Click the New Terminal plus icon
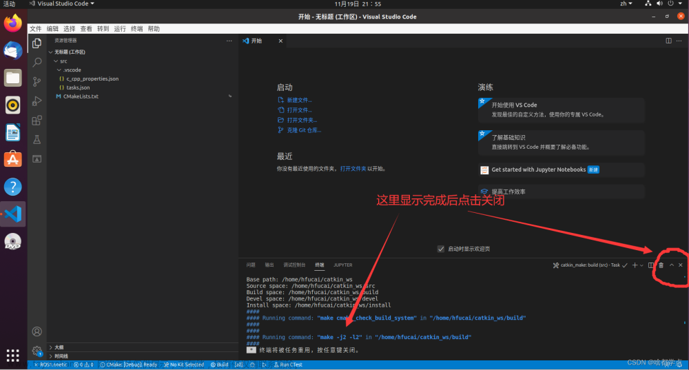 coord(635,265)
